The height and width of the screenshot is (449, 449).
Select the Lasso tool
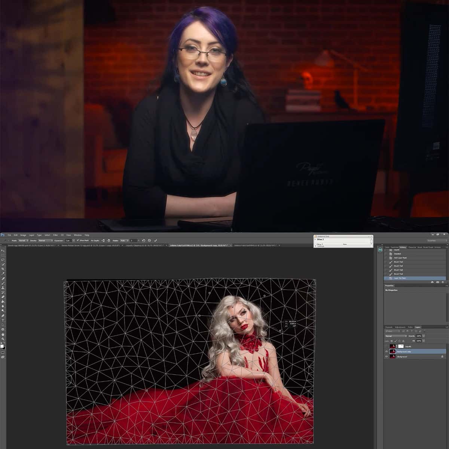[x=3, y=260]
